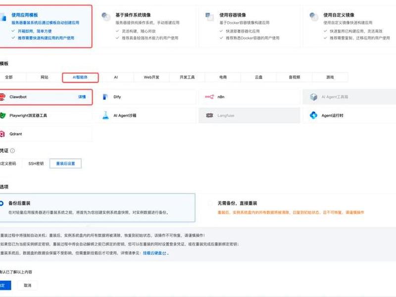Click the greyed-out AI Agent工具箱 label

coord(335,97)
